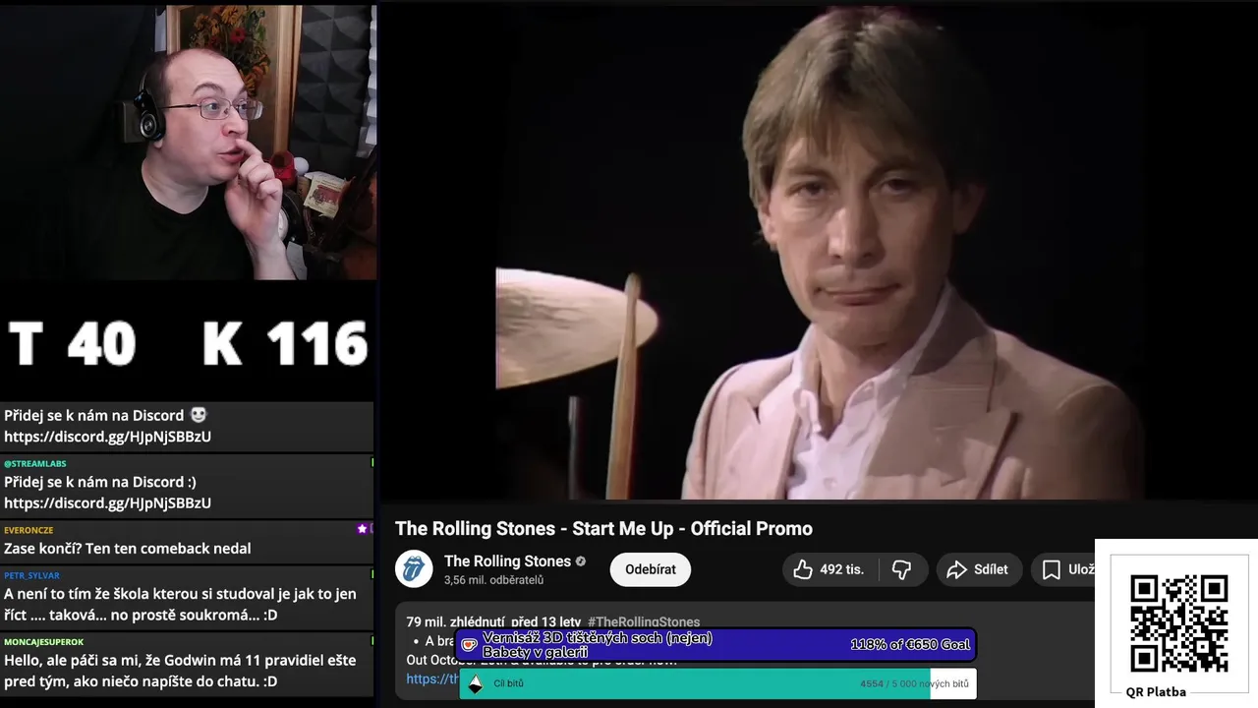Click the 4554 / 5 000 nových bitů text
Screen dimensions: 1258x708
coord(914,683)
